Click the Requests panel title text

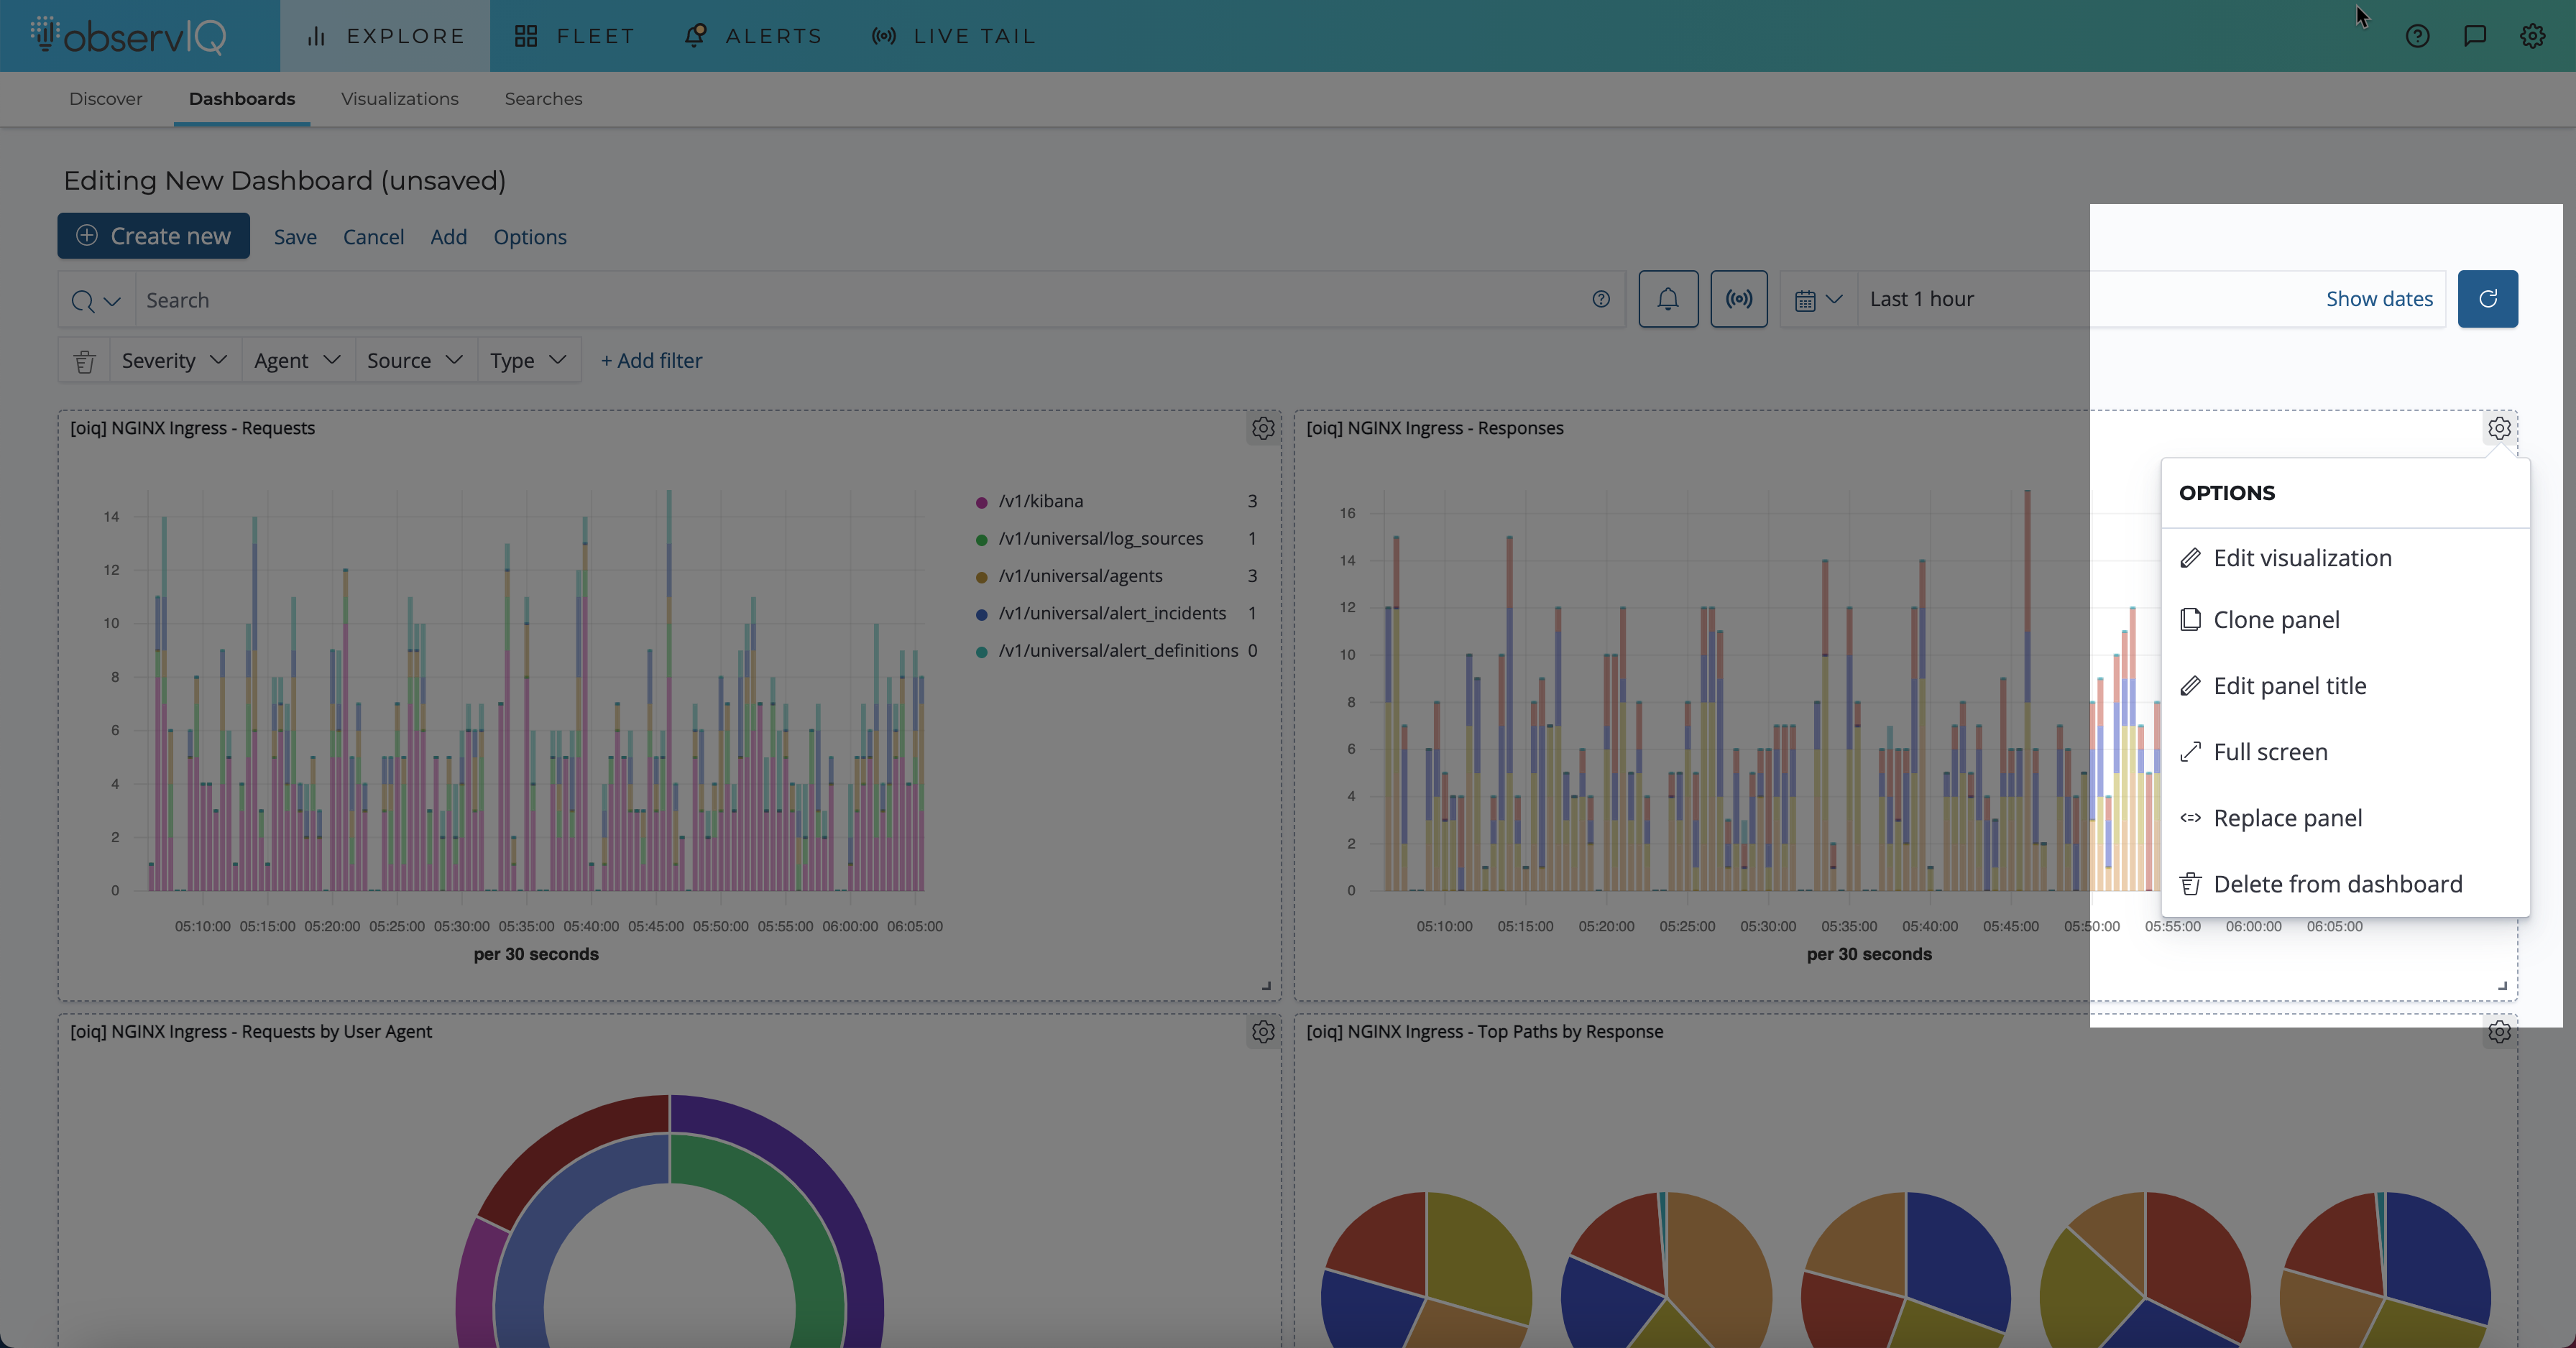192,428
